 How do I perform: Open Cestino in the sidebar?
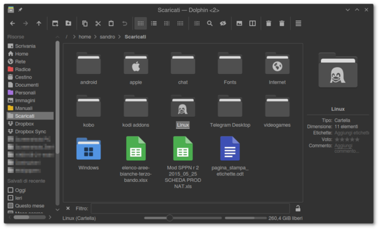(30, 77)
